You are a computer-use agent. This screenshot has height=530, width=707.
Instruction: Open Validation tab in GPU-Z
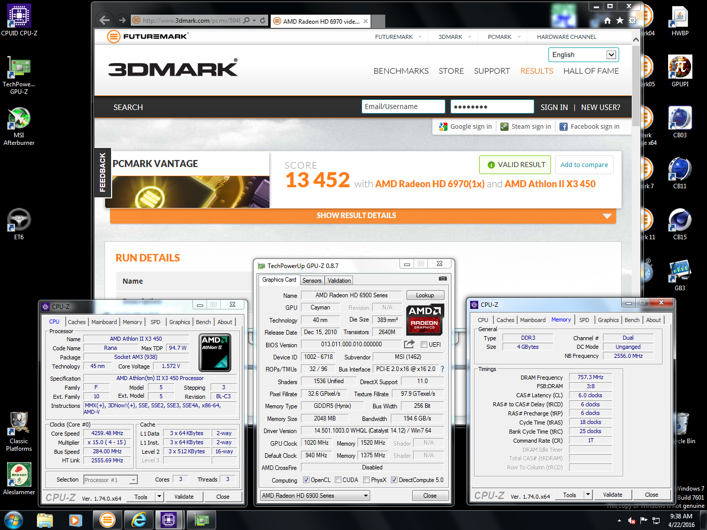pos(339,281)
